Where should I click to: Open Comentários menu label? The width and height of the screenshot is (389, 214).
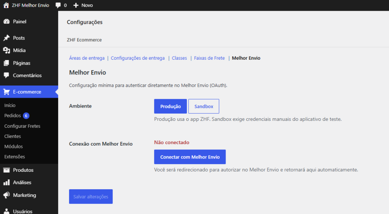tap(27, 76)
